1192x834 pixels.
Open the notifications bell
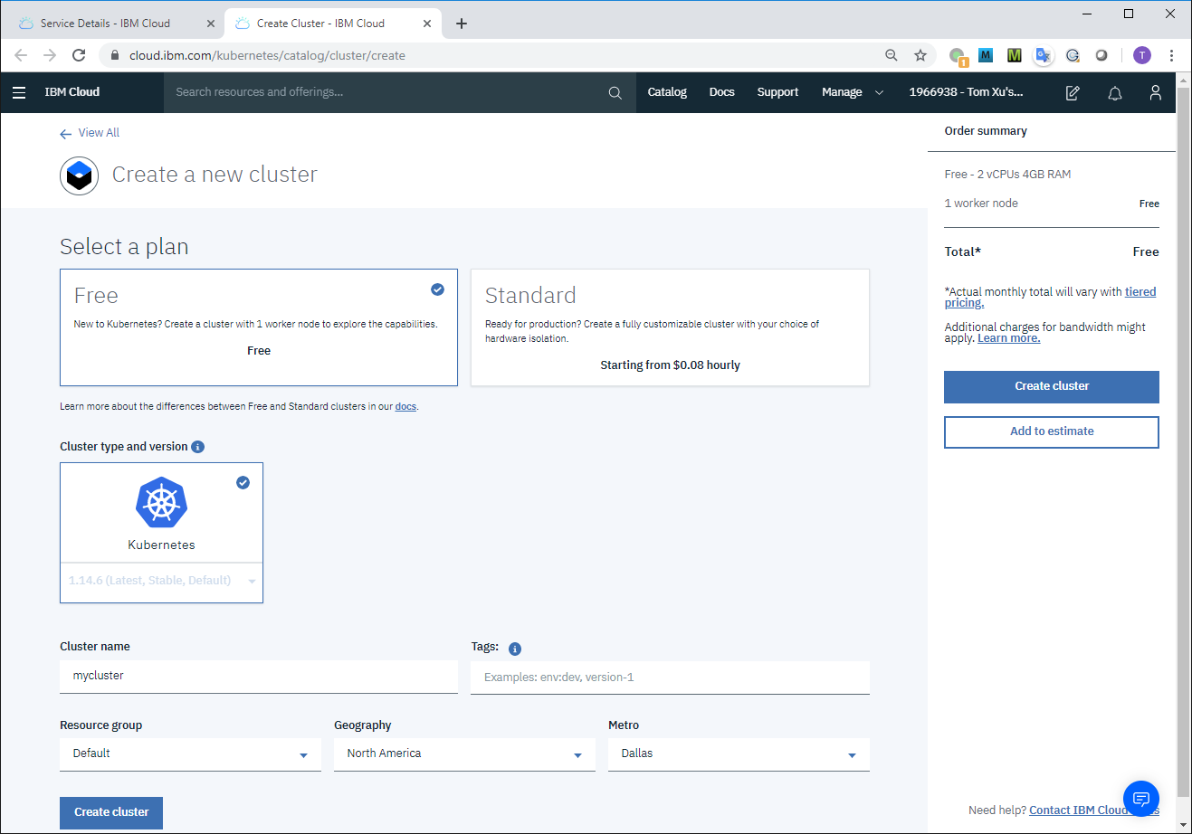click(1115, 92)
